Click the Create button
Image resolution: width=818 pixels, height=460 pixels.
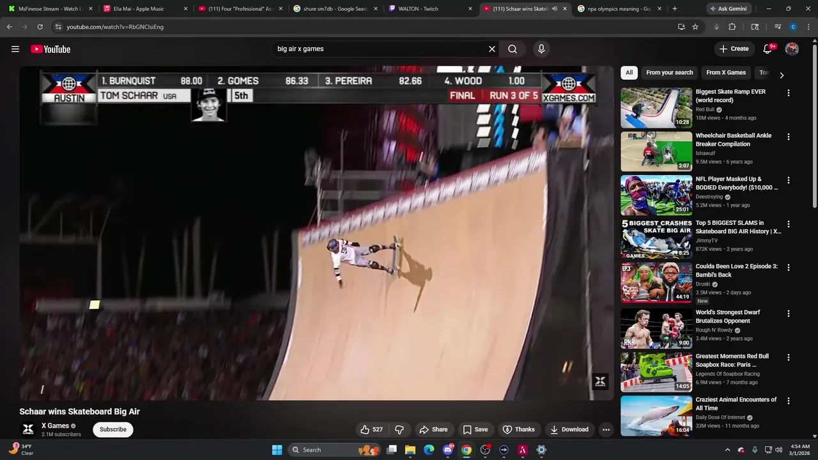pos(734,49)
